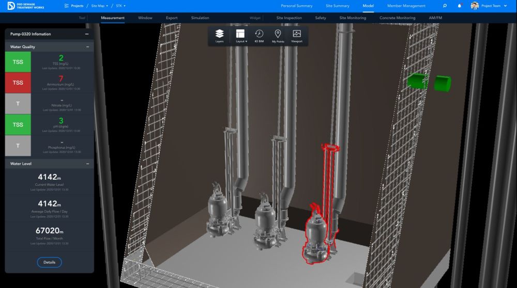517x288 pixels.
Task: Click the Project Team avatar picture
Action: point(475,6)
